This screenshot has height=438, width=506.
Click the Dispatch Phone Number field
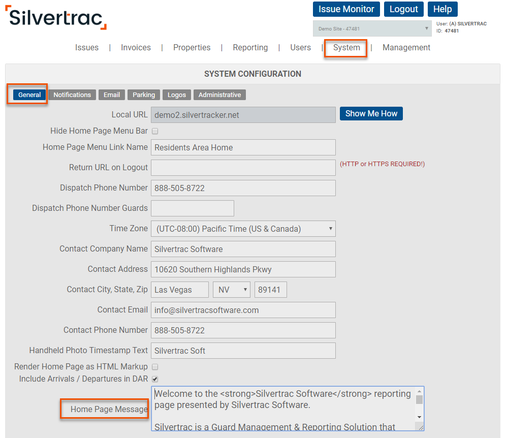(x=243, y=188)
